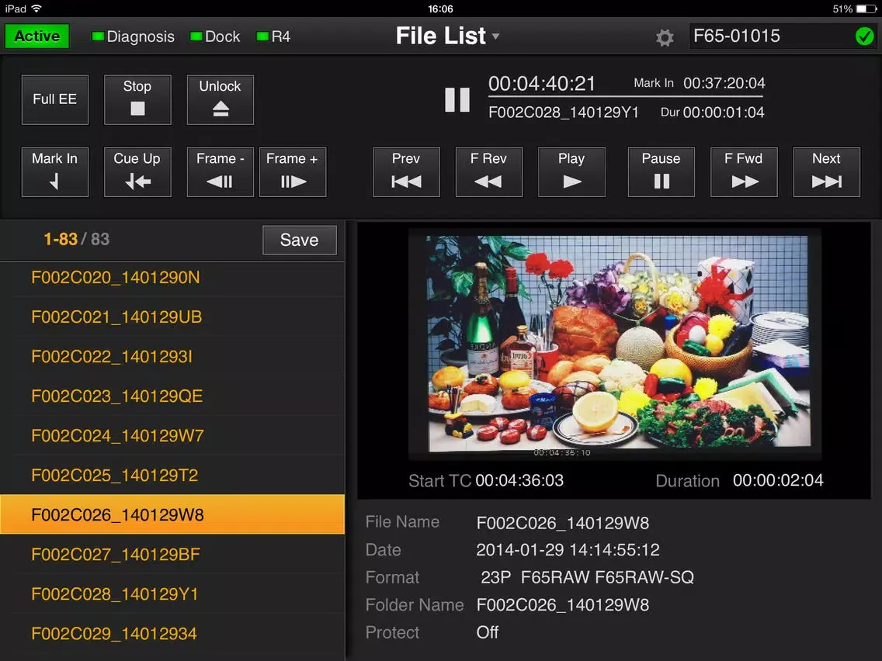Open the settings gear icon

tap(665, 38)
